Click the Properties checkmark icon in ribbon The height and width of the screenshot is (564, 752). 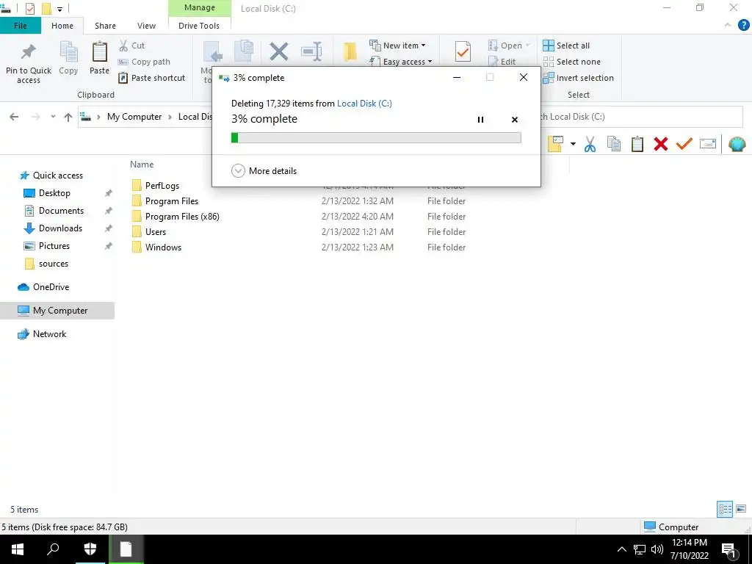463,51
